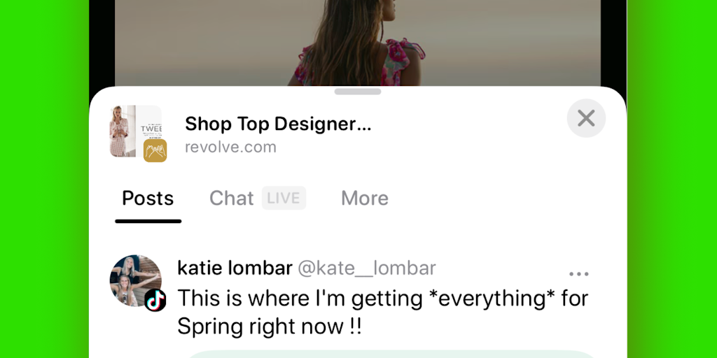
Task: Tap the video behind the panel
Action: pyautogui.click(x=210, y=42)
